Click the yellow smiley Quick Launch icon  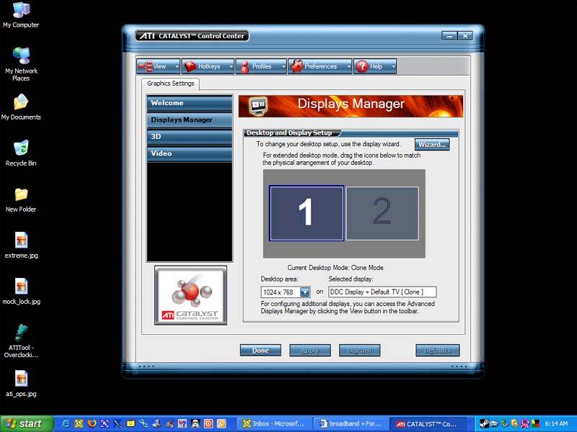[131, 423]
